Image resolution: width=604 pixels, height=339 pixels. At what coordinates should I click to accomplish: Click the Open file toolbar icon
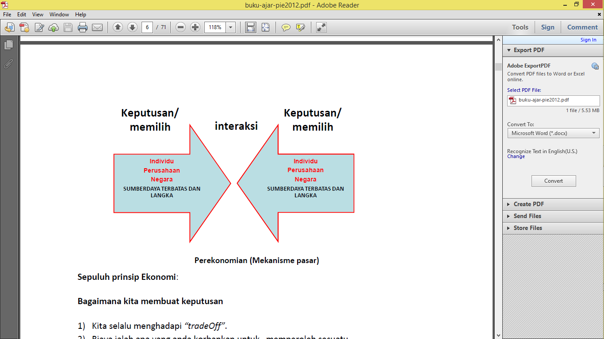tap(9, 27)
